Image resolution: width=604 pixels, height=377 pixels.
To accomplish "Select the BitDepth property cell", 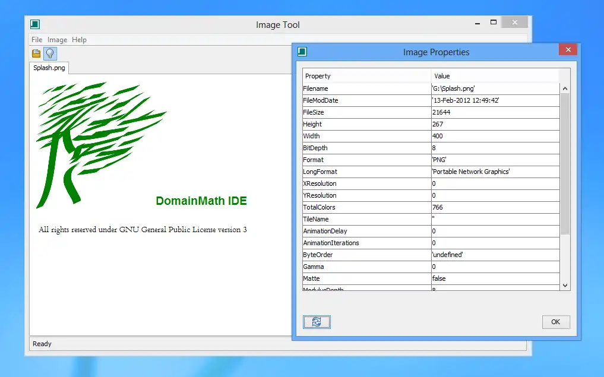I will point(366,148).
